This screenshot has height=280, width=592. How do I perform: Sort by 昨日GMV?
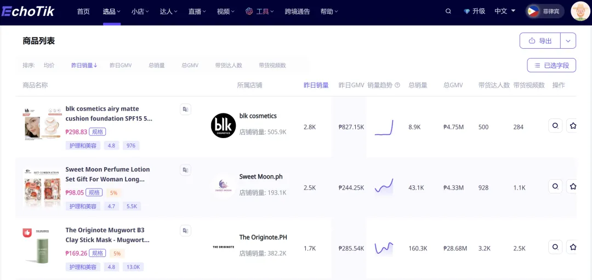pyautogui.click(x=121, y=65)
